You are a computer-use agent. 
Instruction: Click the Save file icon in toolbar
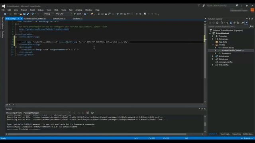(x=24, y=14)
